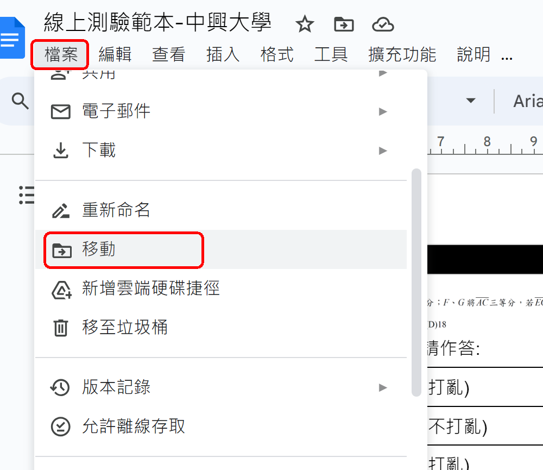
Task: Expand 版本記錄 submenu
Action: click(x=221, y=387)
